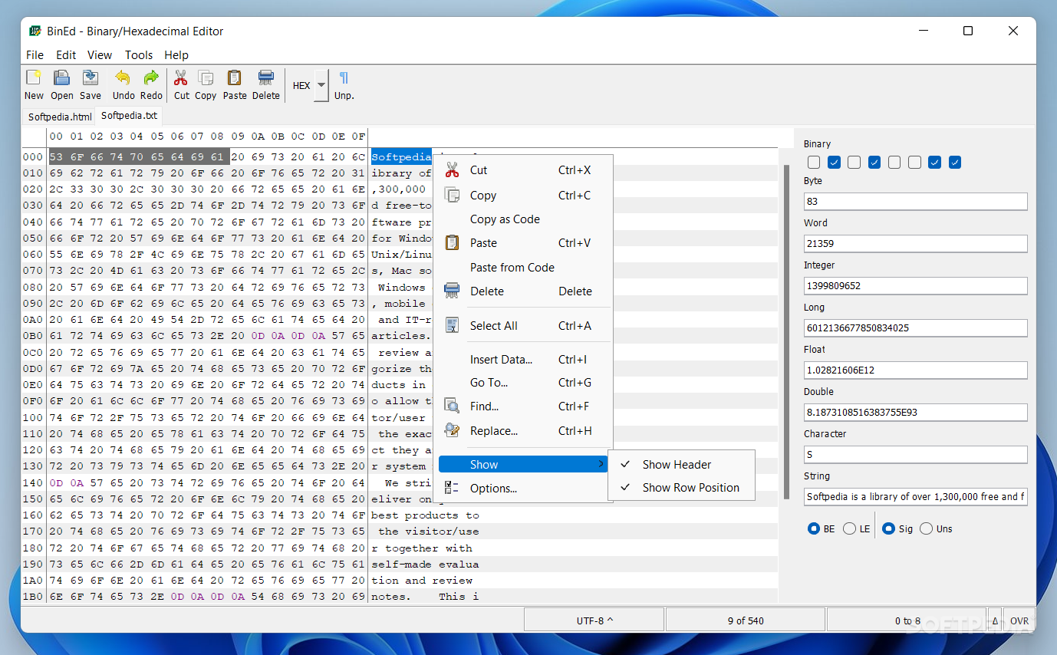Viewport: 1057px width, 655px height.
Task: Toggle first binary bit checkbox
Action: (x=814, y=163)
